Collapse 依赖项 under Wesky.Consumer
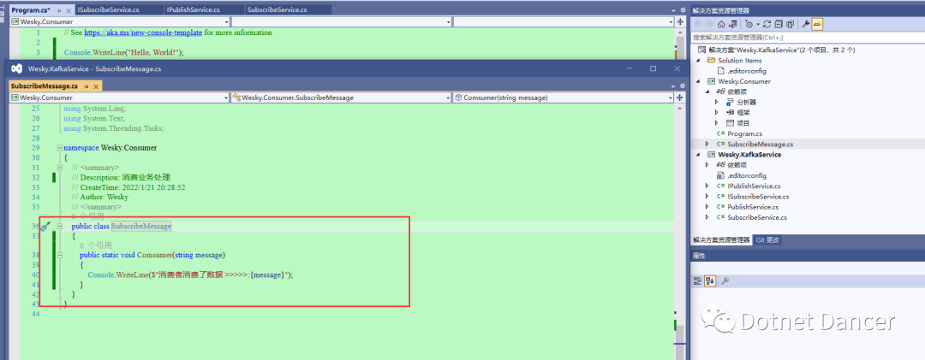Image resolution: width=925 pixels, height=360 pixels. 708,91
